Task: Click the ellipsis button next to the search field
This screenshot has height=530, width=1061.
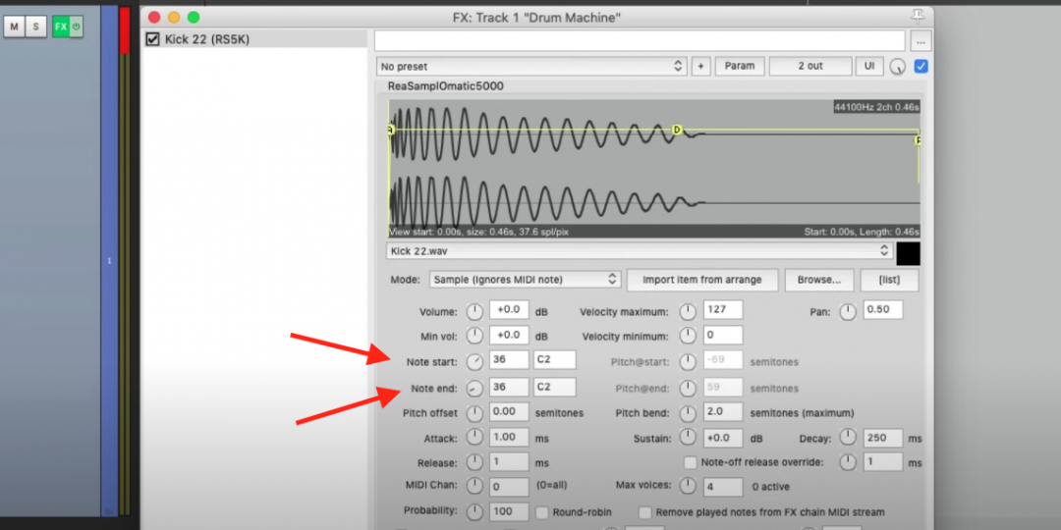Action: pos(920,41)
